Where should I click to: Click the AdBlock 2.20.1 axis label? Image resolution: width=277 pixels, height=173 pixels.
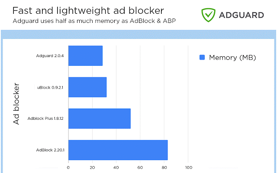pos(50,150)
